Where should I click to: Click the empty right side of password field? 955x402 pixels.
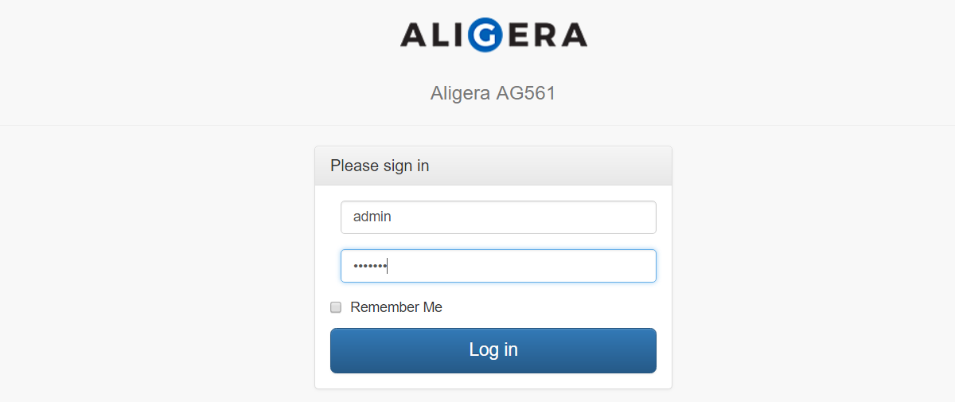pos(557,266)
